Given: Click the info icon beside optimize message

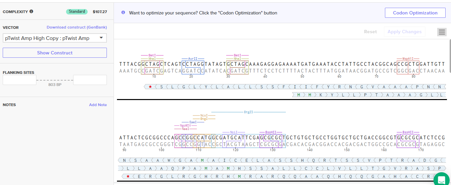Looking at the screenshot, I should click(123, 13).
